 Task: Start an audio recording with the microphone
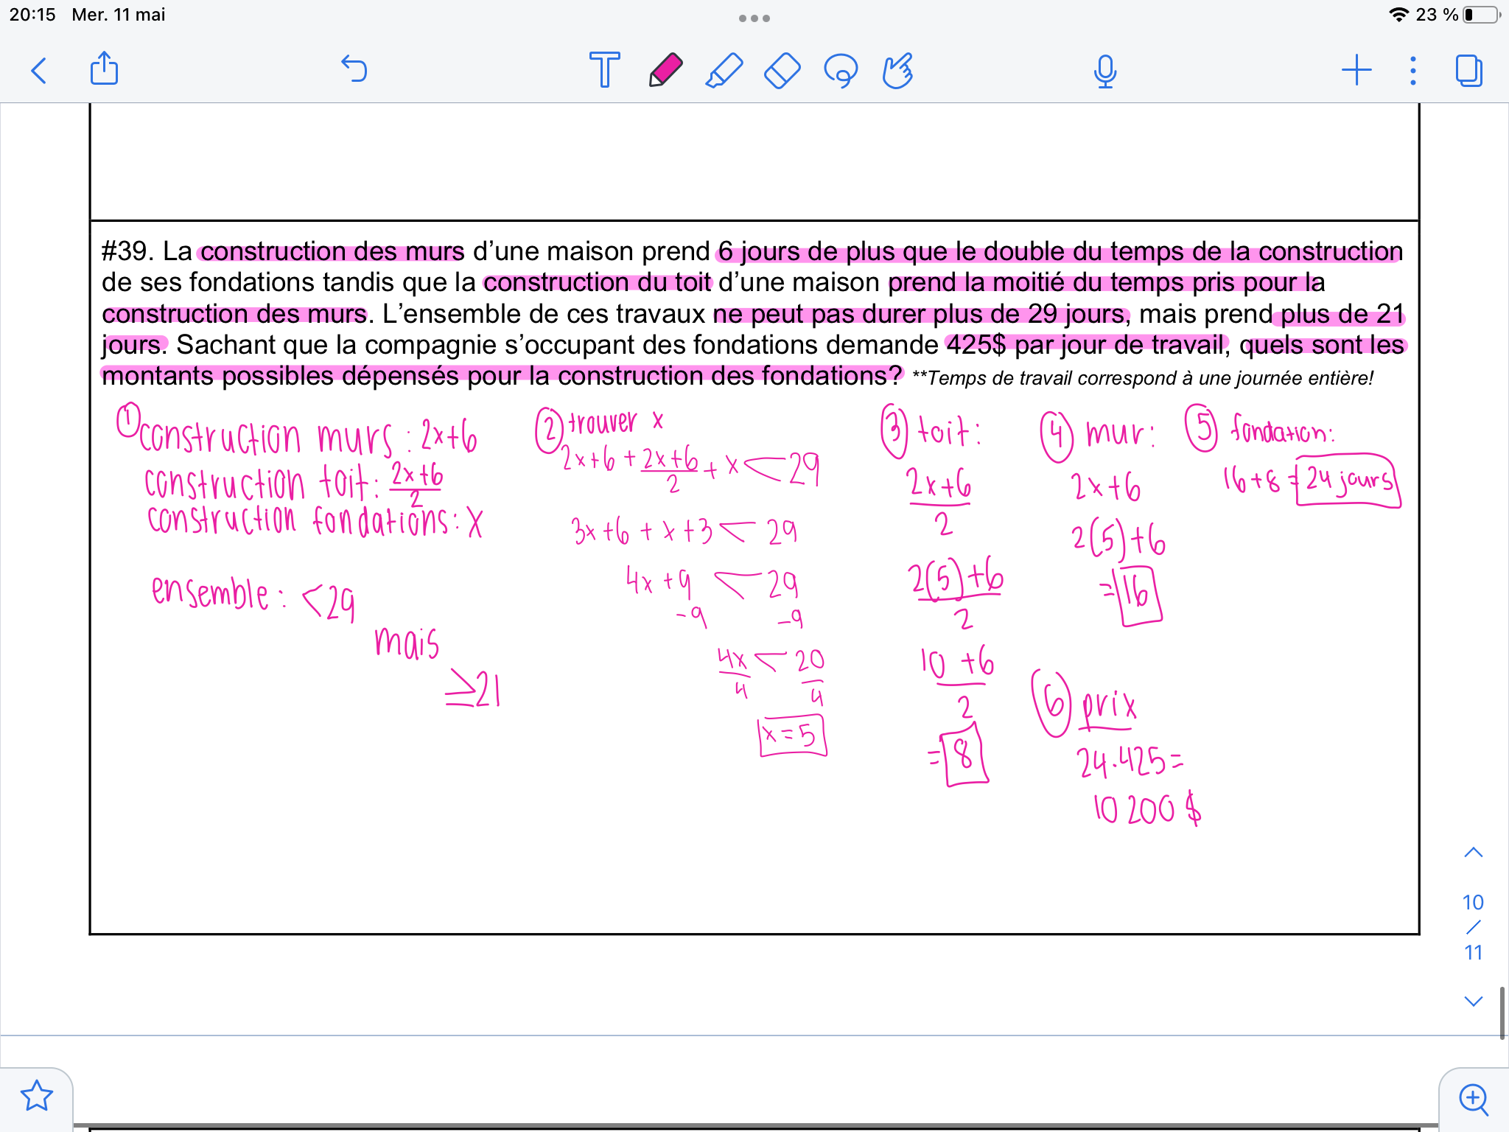coord(1103,71)
